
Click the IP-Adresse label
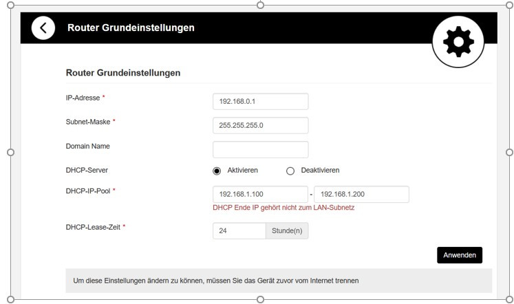point(83,98)
